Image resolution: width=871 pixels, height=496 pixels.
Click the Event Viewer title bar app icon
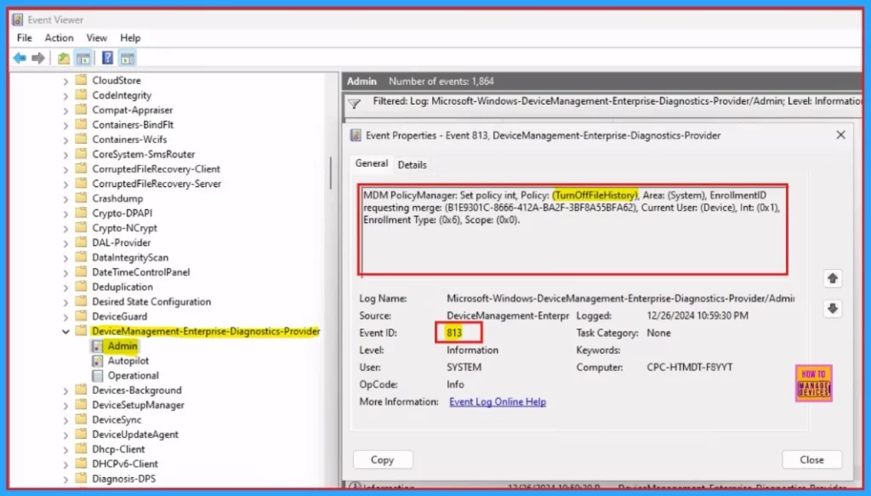(18, 20)
